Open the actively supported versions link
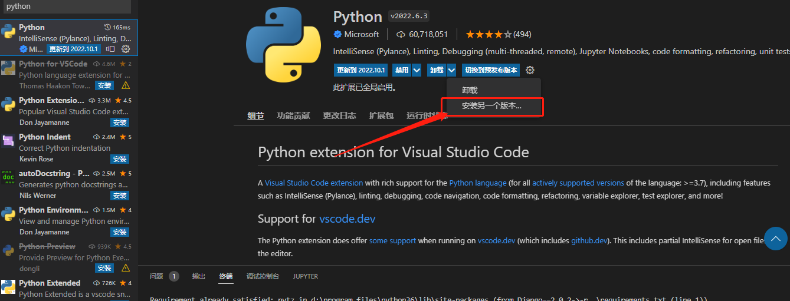790x301 pixels. pyautogui.click(x=578, y=183)
